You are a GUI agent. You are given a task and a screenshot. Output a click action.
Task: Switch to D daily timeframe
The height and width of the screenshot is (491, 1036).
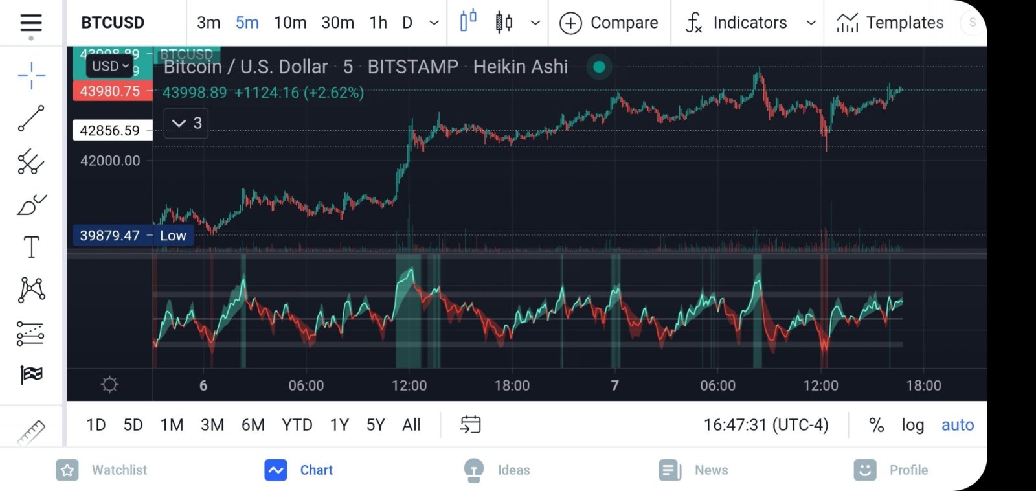pyautogui.click(x=407, y=23)
